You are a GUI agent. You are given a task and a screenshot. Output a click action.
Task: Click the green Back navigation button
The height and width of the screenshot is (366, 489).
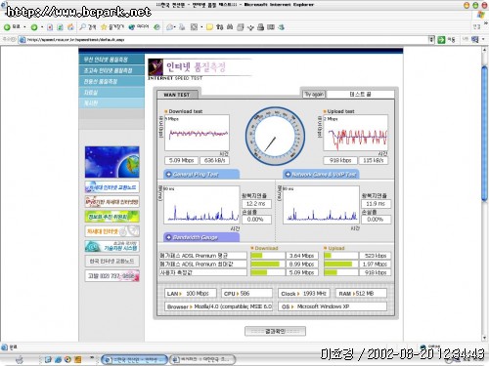point(7,27)
